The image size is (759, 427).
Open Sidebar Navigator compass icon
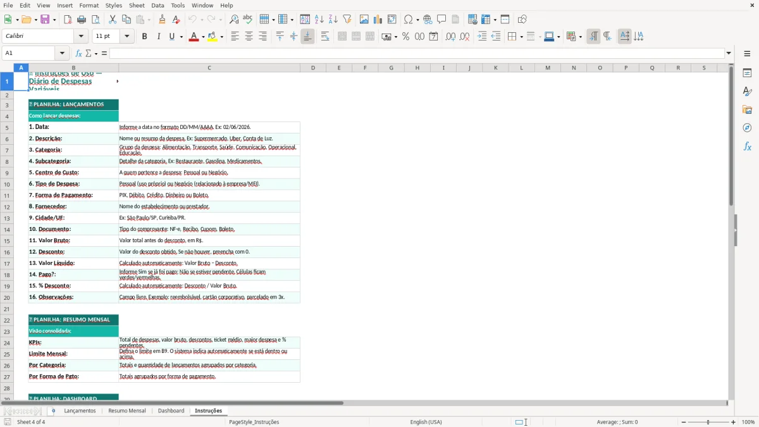(747, 128)
